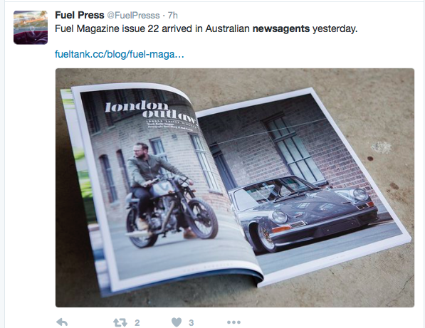Open the @FuelPresss handle
The height and width of the screenshot is (328, 425).
coord(133,16)
